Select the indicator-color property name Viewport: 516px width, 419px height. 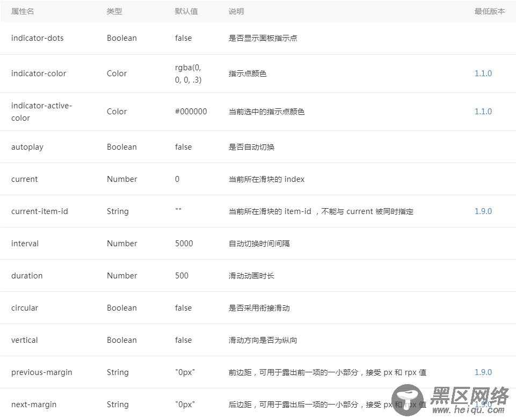click(x=39, y=73)
